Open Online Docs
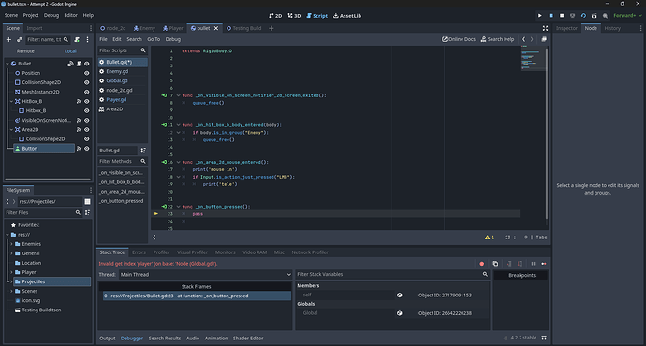The height and width of the screenshot is (346, 646). (459, 39)
